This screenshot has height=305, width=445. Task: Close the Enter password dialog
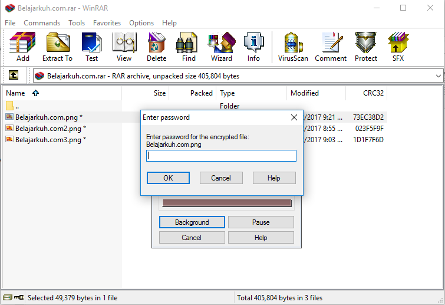pos(294,117)
